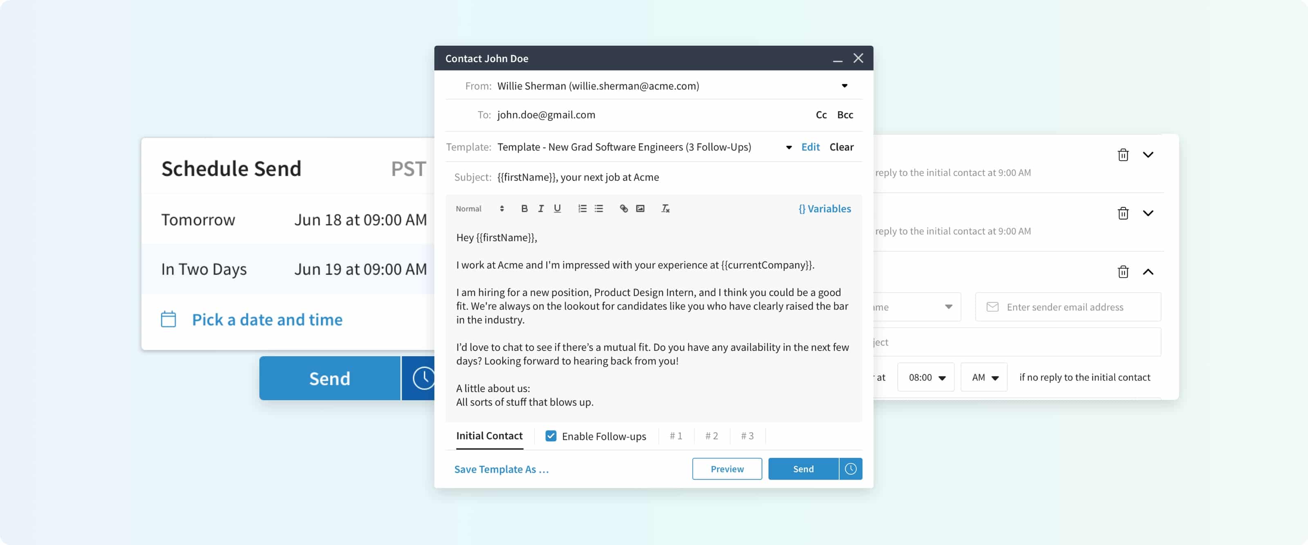Viewport: 1308px width, 545px height.
Task: Open the From sender dropdown
Action: pos(844,86)
